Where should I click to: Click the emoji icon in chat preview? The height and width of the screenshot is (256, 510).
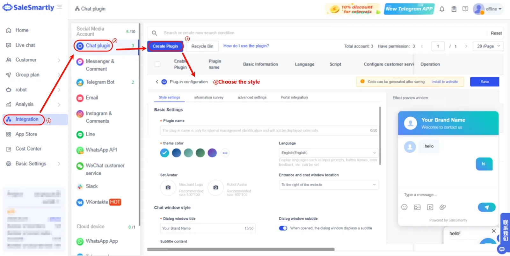[404, 207]
